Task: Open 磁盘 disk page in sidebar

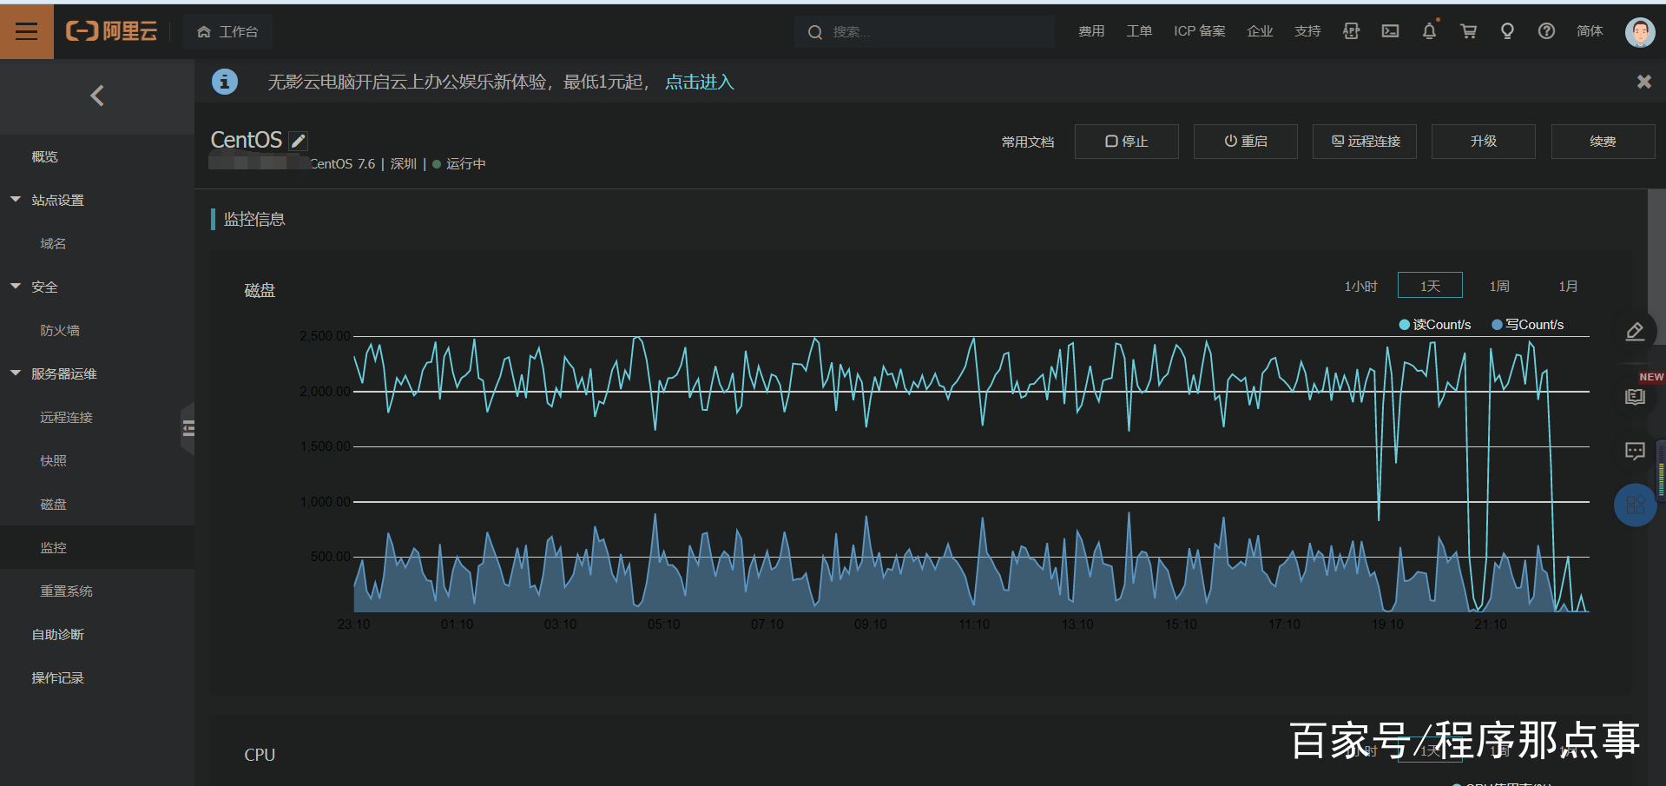Action: tap(97, 504)
